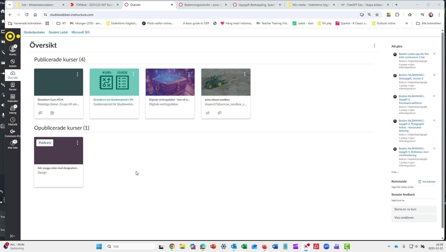Expand '3 fler...' to show more tasks
This screenshot has width=446, height=252.
(x=394, y=172)
